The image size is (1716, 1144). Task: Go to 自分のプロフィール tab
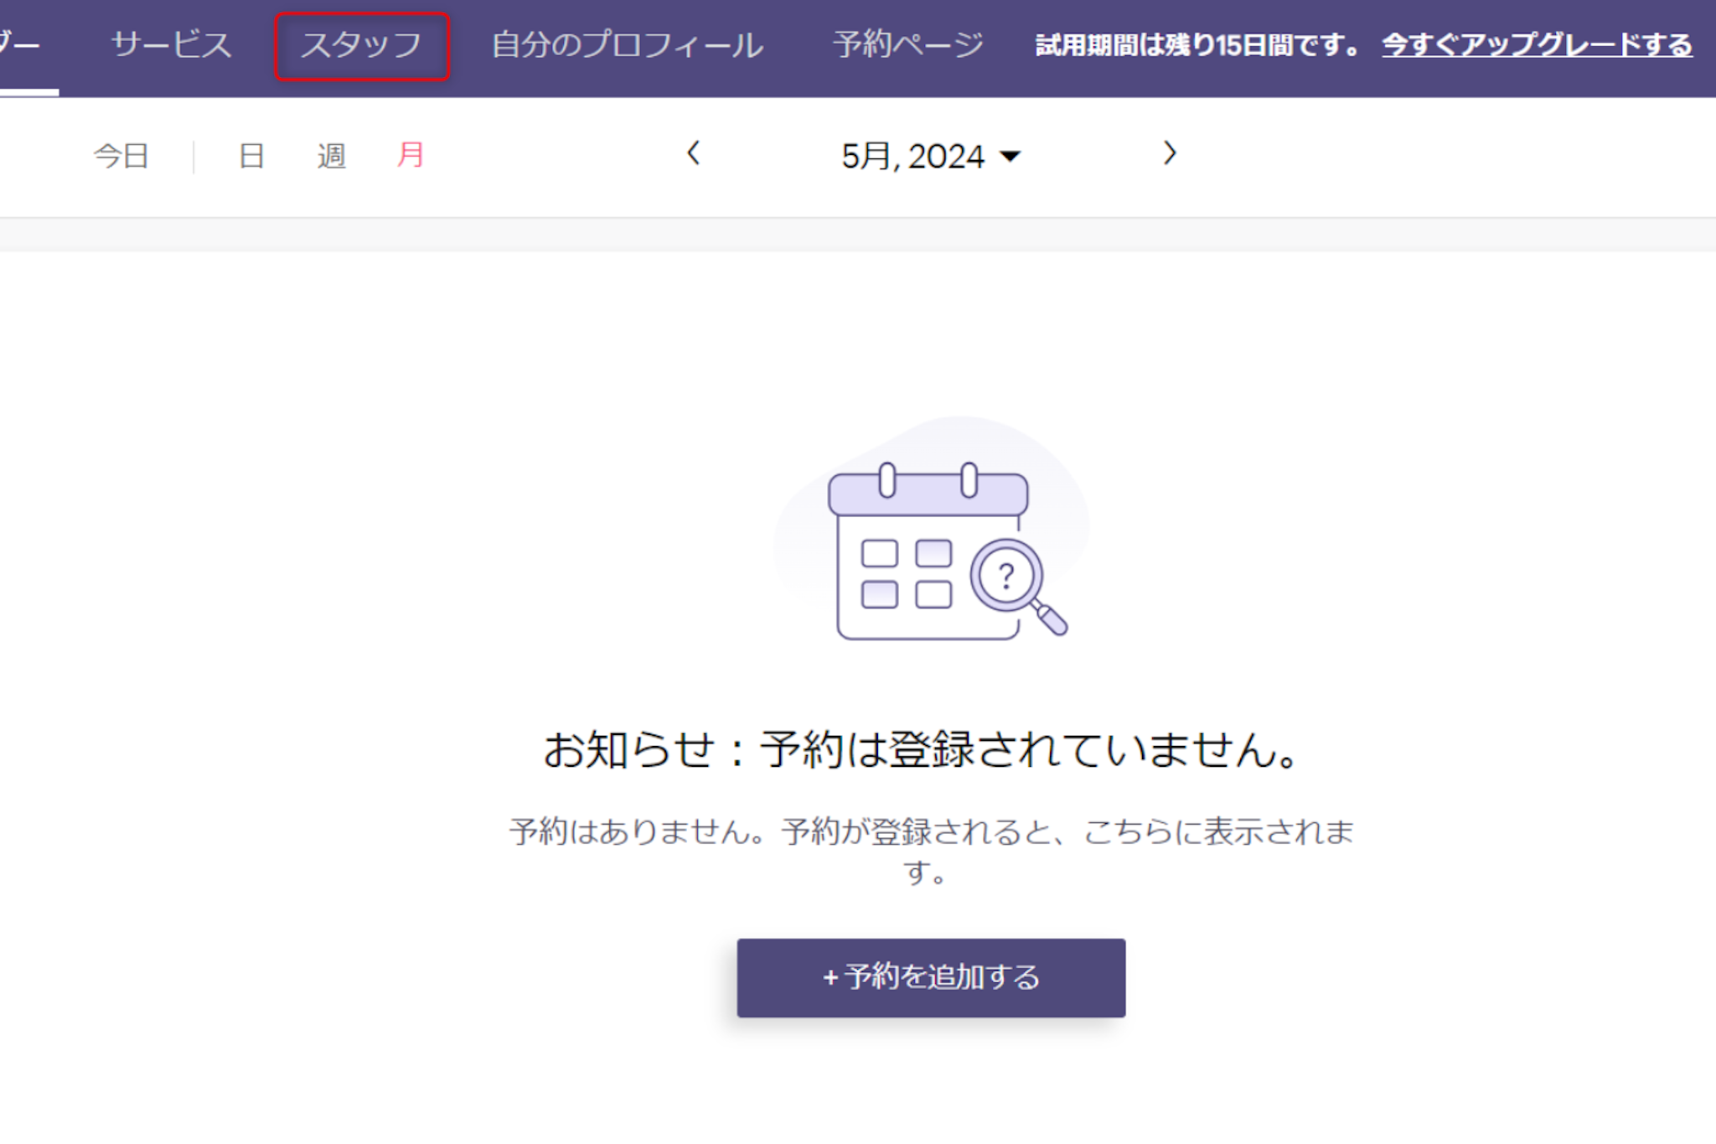coord(627,45)
